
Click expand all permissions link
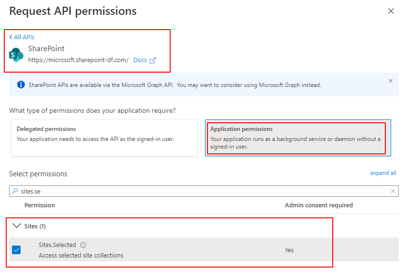[383, 173]
